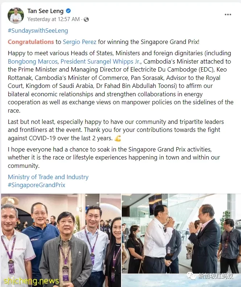The width and height of the screenshot is (241, 287).
Task: Open the photo of two men greeting
Action: (x=181, y=234)
